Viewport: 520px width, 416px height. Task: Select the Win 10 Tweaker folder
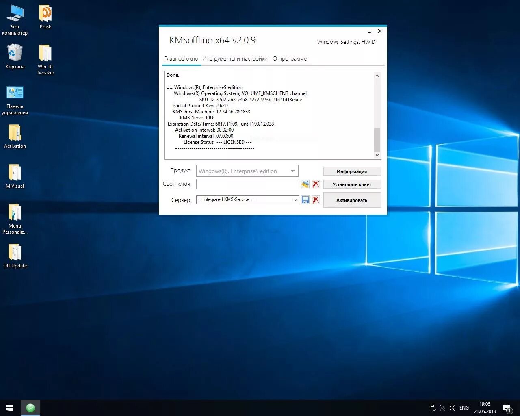coord(45,59)
